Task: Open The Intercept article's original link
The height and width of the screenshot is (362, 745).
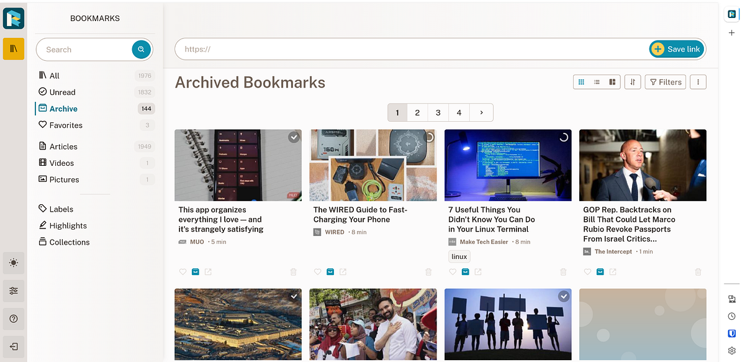Action: [x=613, y=272]
